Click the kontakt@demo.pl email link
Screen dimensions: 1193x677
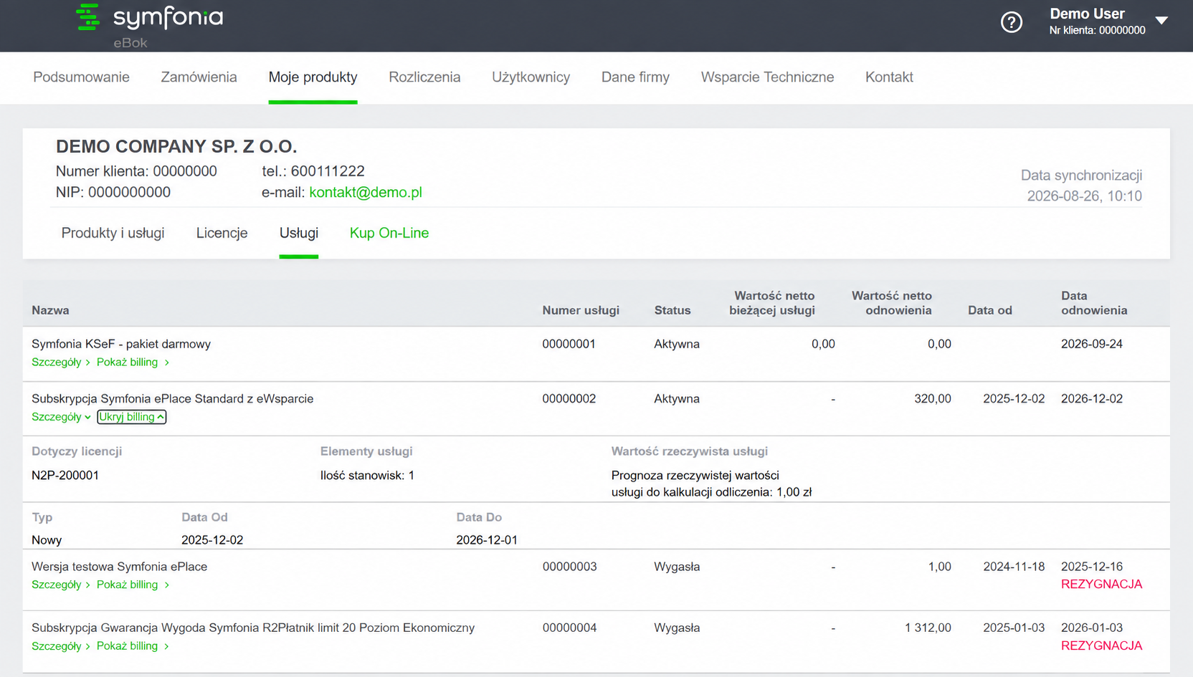point(366,192)
